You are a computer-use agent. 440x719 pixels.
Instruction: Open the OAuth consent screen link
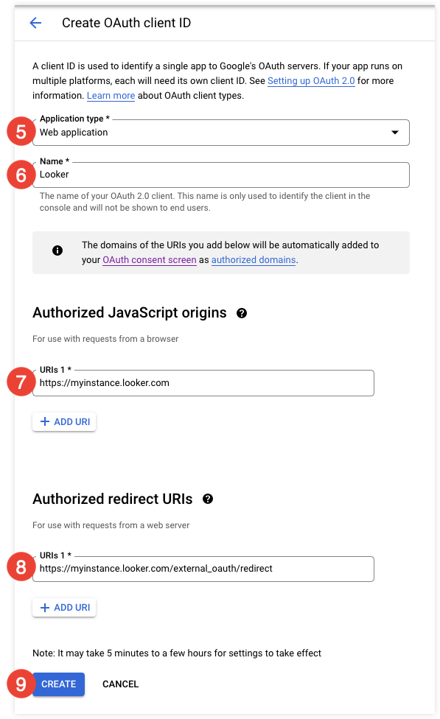coord(150,259)
